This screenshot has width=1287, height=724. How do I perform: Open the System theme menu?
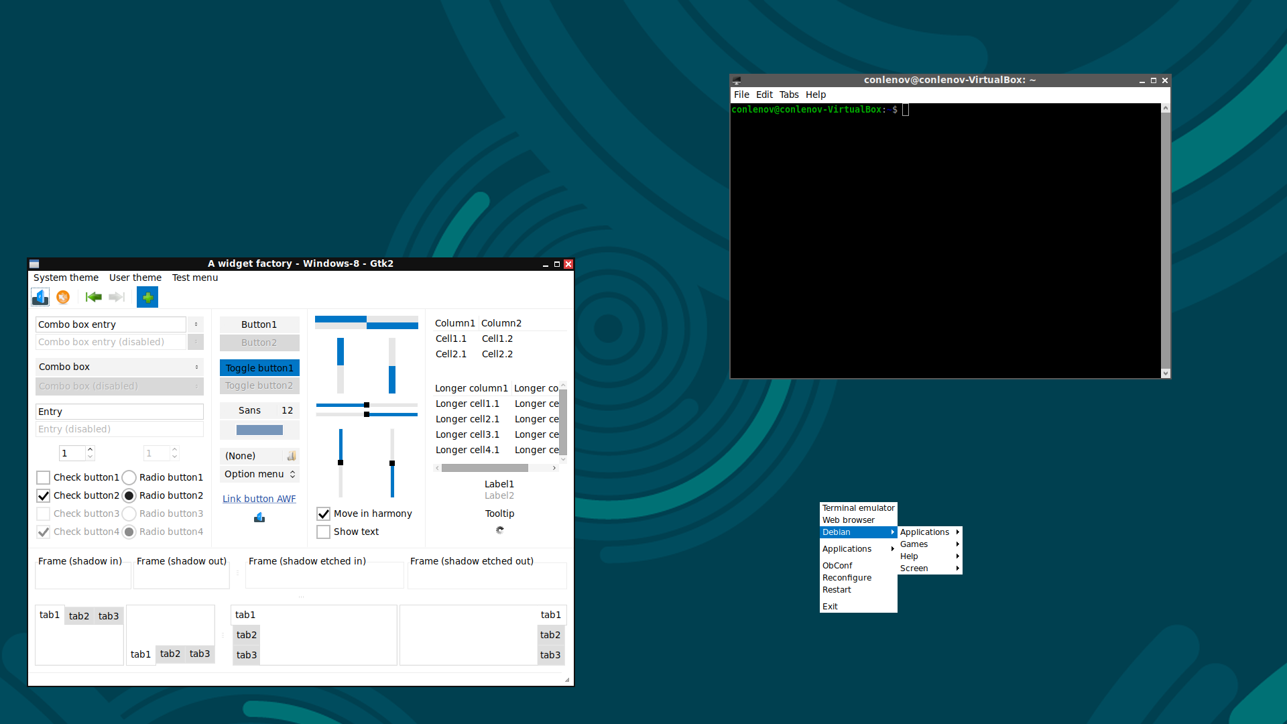[66, 278]
